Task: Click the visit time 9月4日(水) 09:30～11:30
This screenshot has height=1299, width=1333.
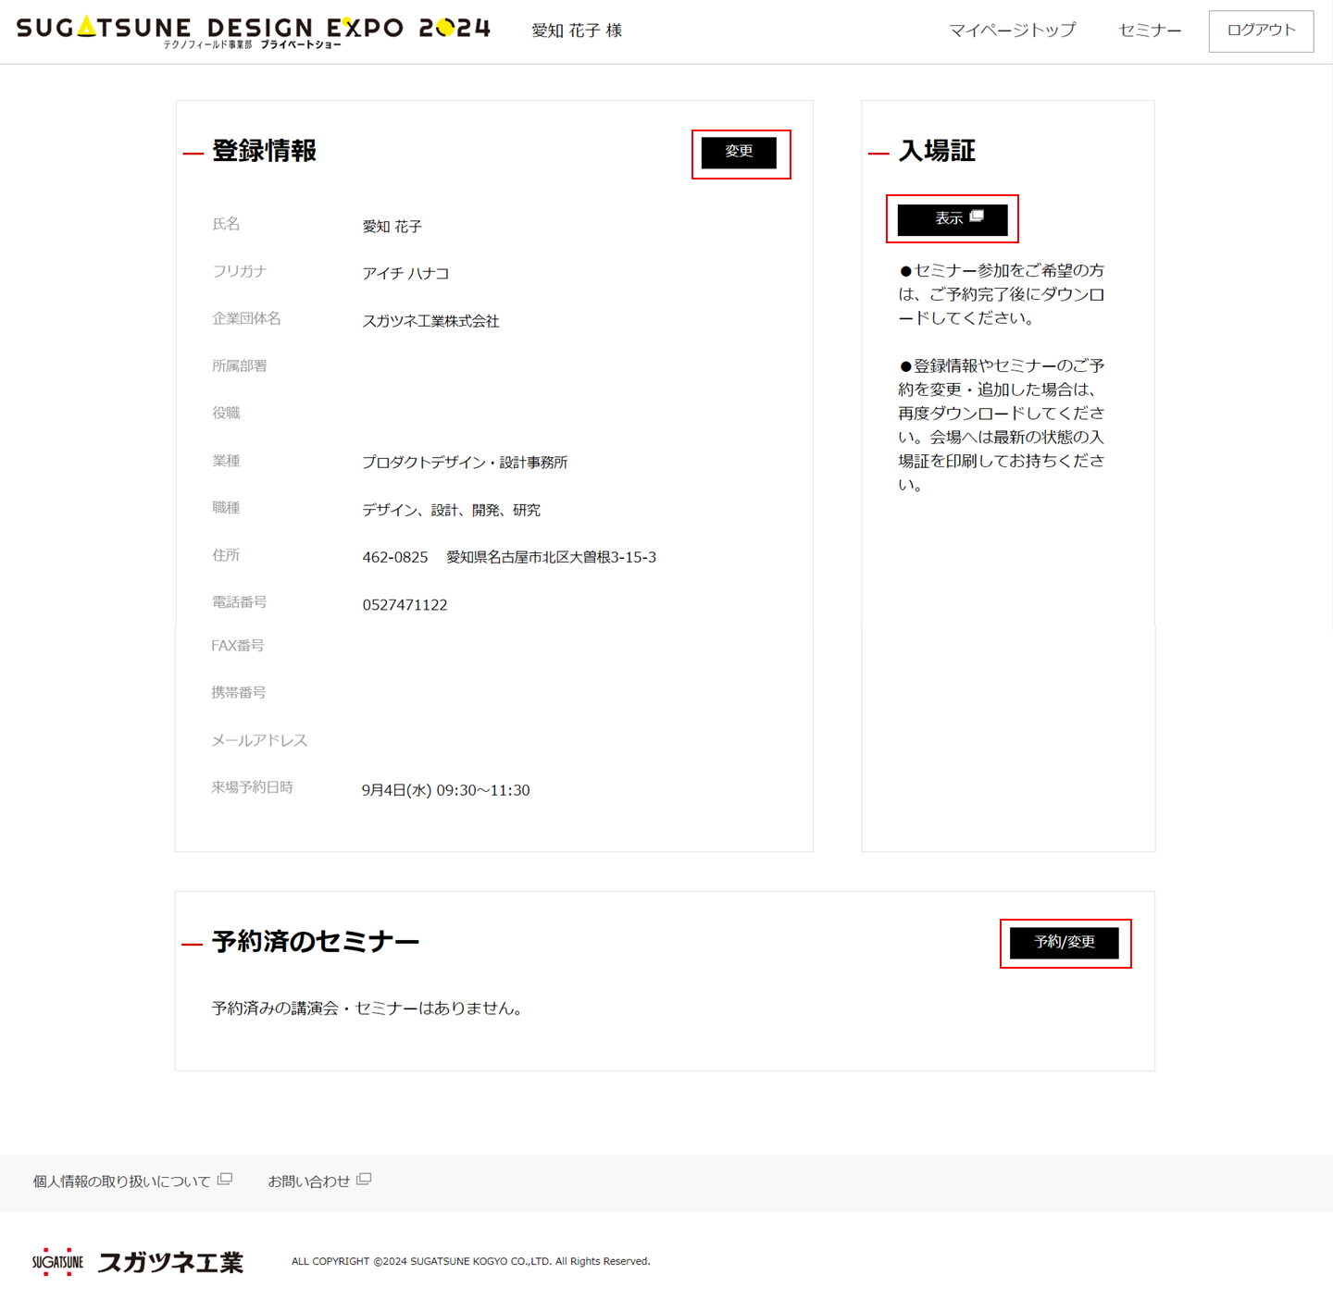Action: coord(445,791)
